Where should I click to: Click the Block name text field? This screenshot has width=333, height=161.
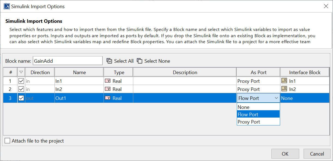[x=68, y=61]
